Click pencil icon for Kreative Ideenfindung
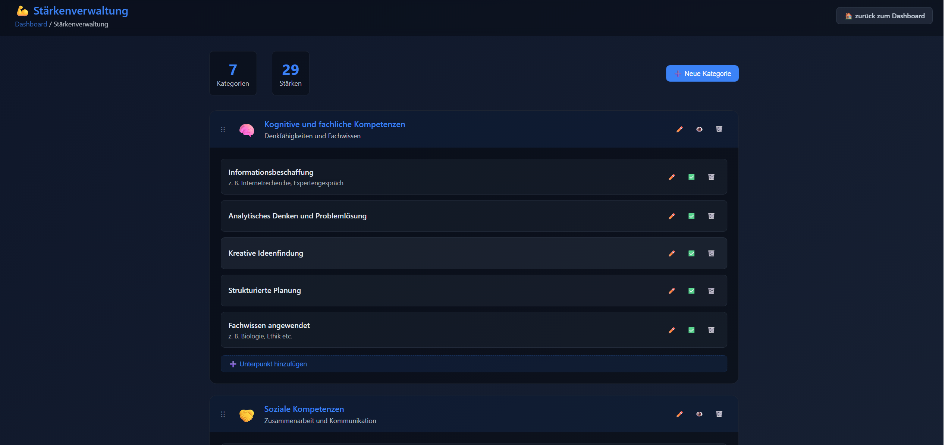 pyautogui.click(x=672, y=253)
